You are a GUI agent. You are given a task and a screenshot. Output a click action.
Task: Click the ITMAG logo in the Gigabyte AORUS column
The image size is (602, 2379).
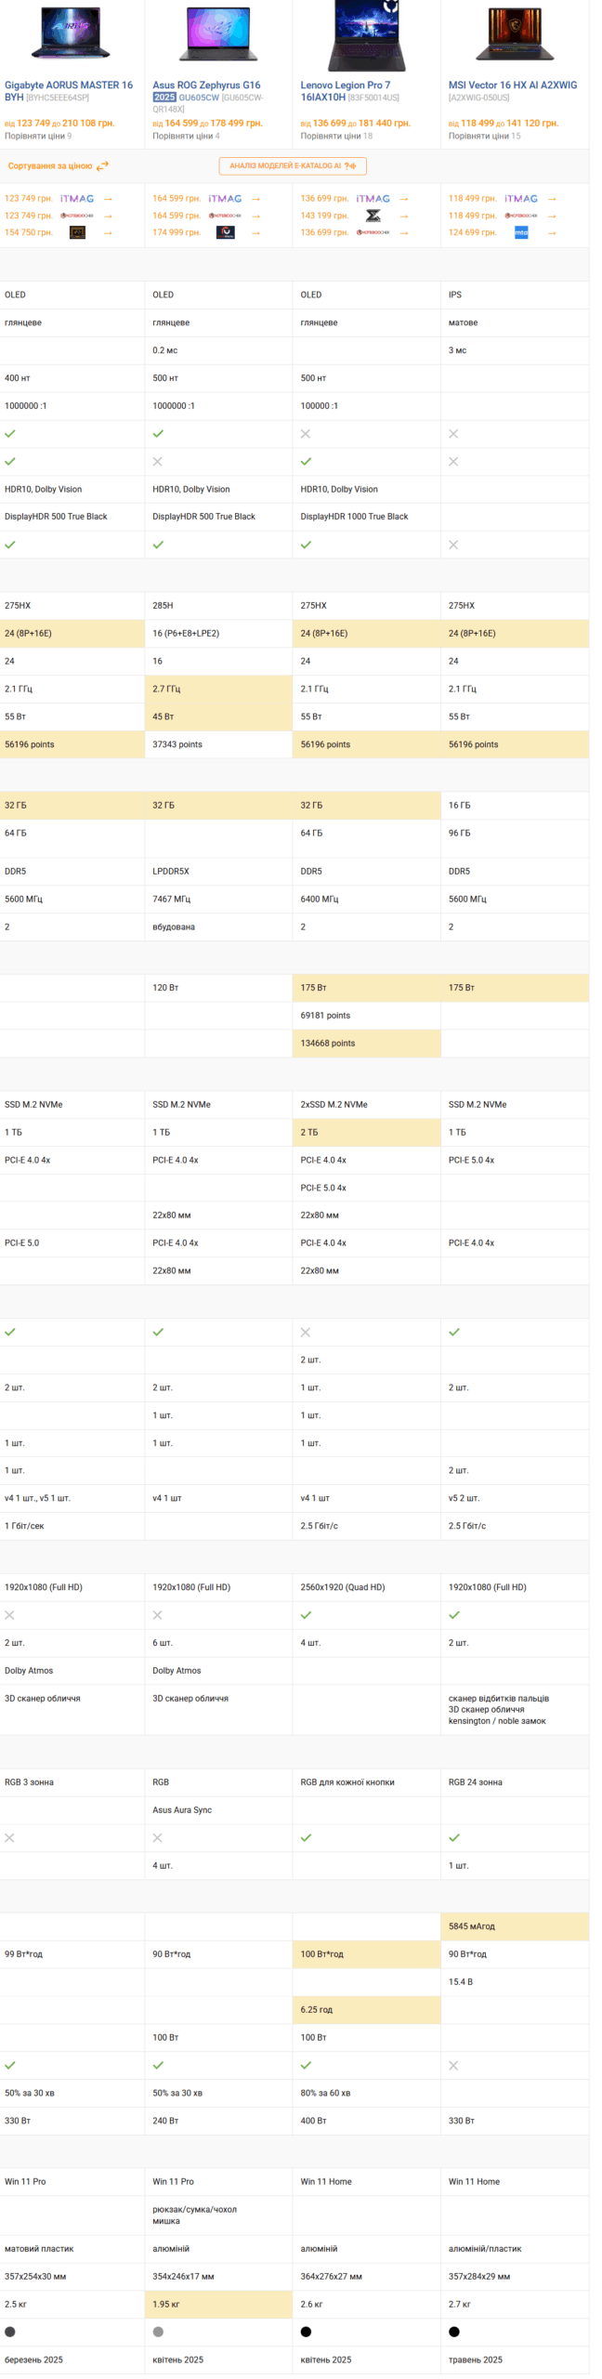pos(77,199)
